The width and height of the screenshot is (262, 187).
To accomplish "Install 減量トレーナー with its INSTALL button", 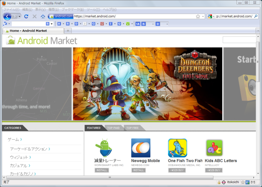I will coord(102,170).
